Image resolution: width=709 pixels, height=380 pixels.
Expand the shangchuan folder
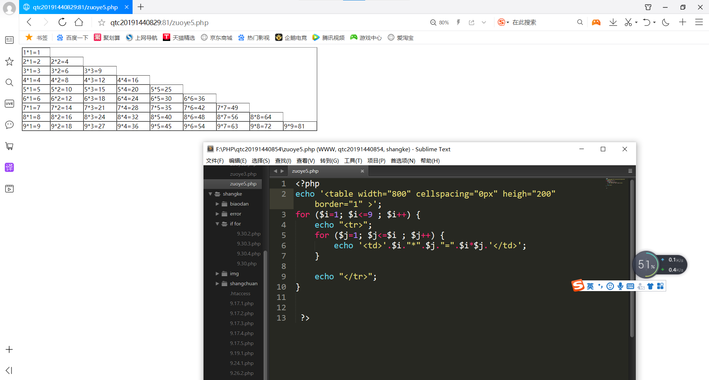click(217, 283)
